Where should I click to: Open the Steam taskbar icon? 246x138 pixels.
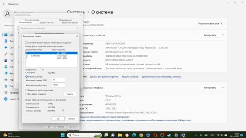(x=169, y=135)
